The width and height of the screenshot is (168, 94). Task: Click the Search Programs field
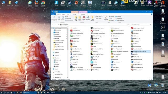(141, 25)
